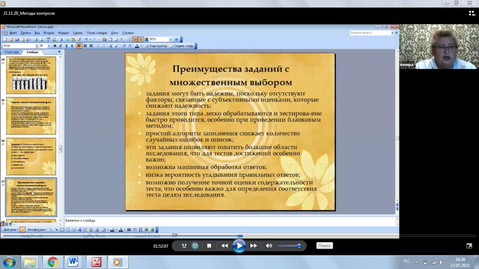This screenshot has height=269, width=479.
Task: Click the increase font size icon
Action: point(111,46)
